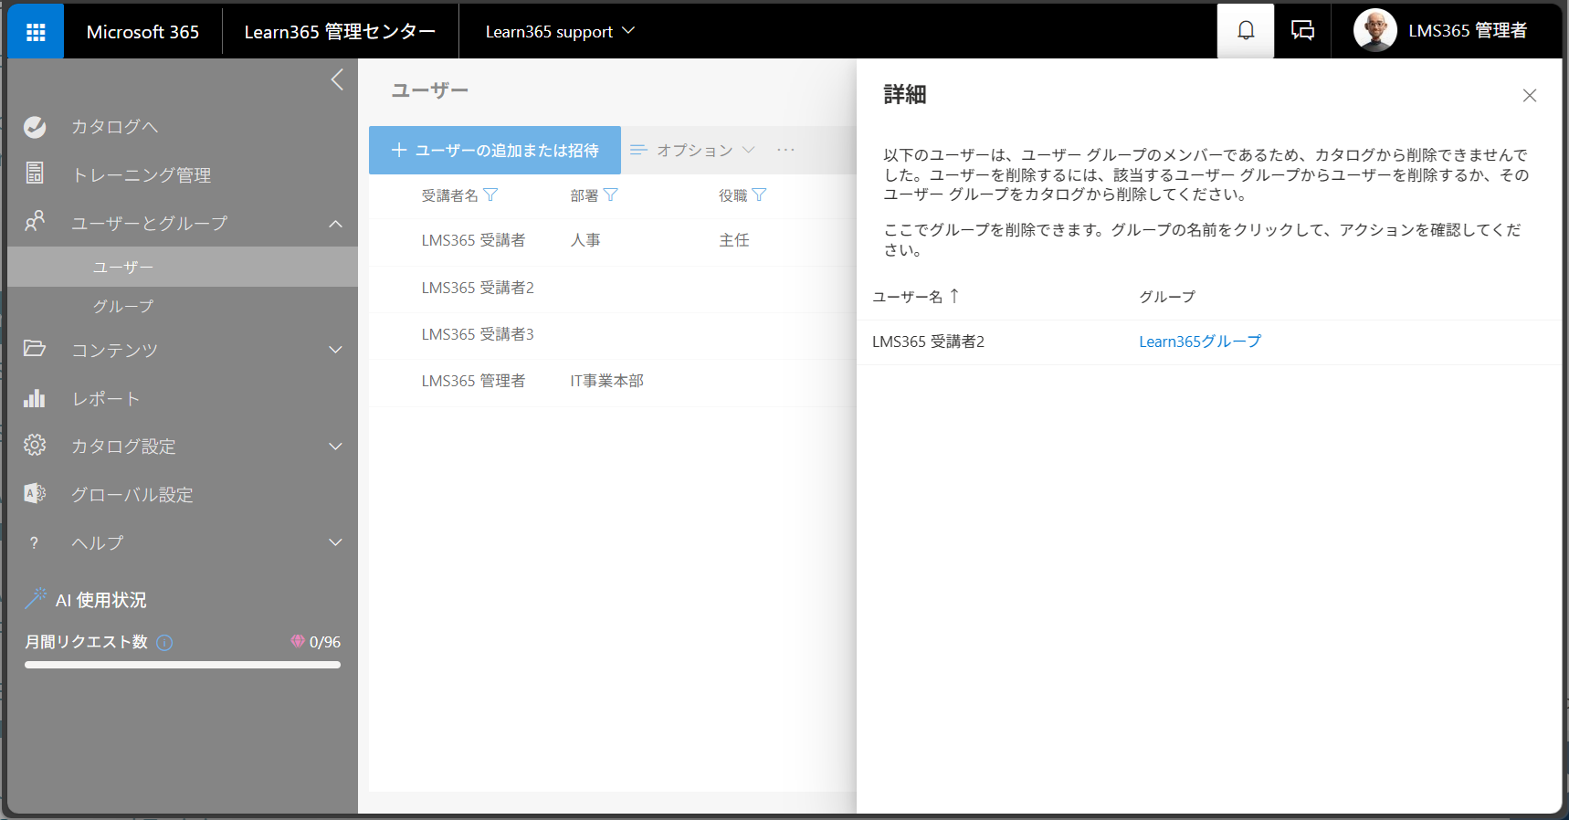The width and height of the screenshot is (1569, 820).
Task: Click the グループ column header in details
Action: 1167,297
